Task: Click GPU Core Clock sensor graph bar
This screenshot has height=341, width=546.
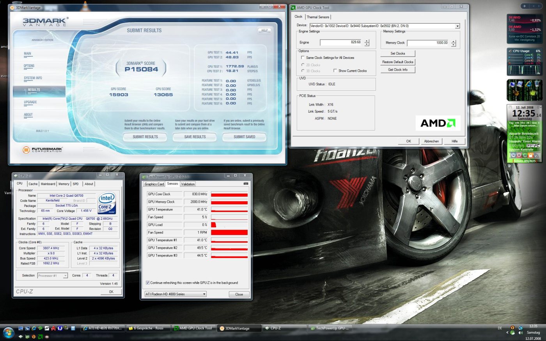Action: click(229, 194)
